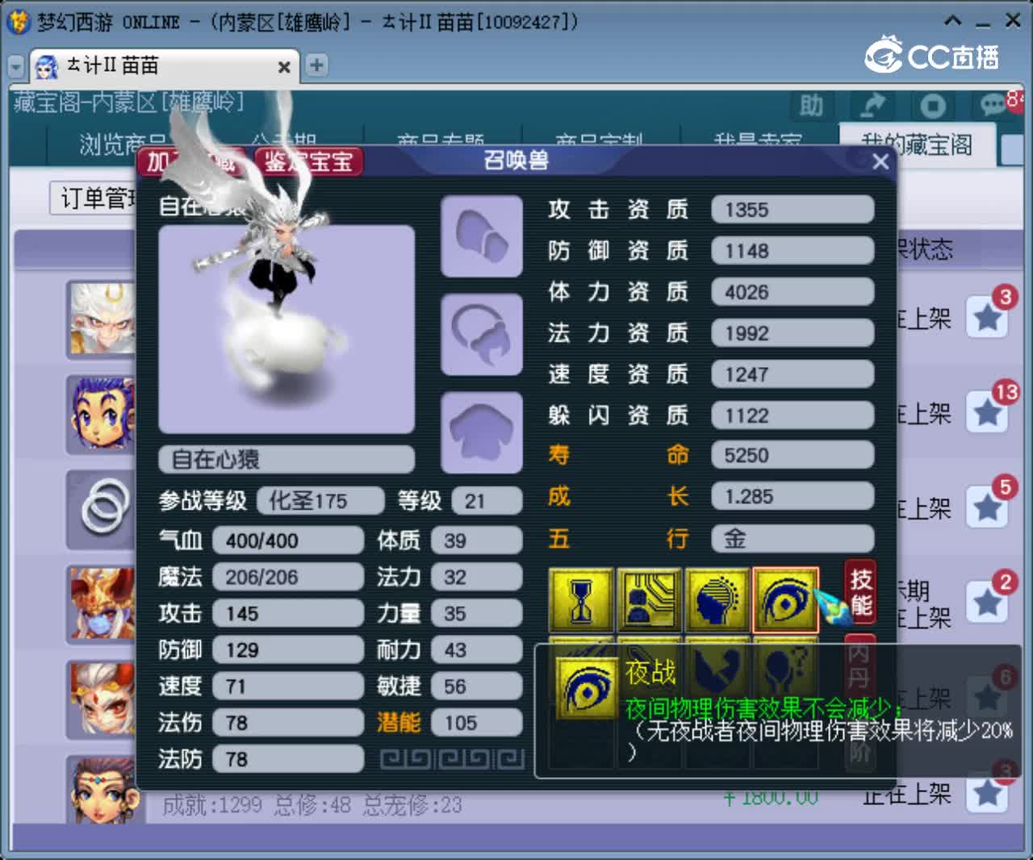Favorite the listing with badge 5
The width and height of the screenshot is (1033, 860).
pos(988,507)
